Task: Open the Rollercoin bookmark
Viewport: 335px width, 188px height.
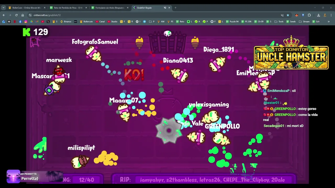Action: click(86, 22)
